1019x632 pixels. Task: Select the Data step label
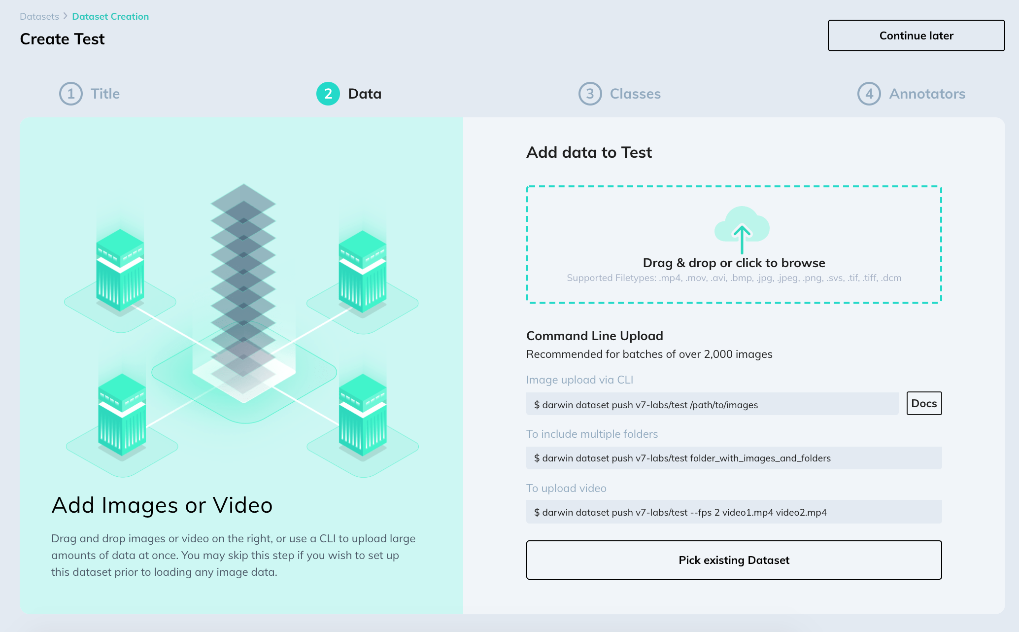[x=365, y=94]
